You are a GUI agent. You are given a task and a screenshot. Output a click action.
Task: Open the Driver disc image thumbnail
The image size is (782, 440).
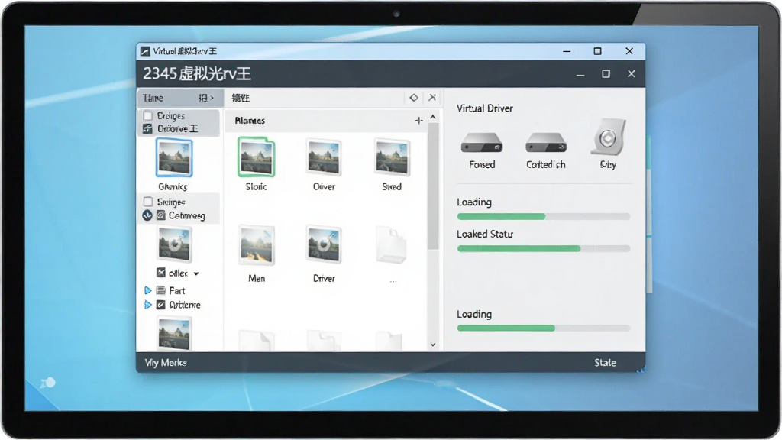pyautogui.click(x=324, y=245)
